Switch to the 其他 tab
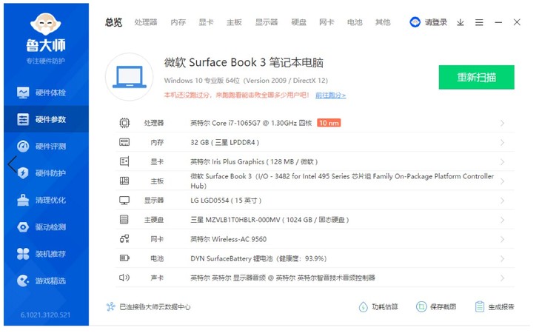Image resolution: width=539 pixels, height=336 pixels. [x=383, y=23]
